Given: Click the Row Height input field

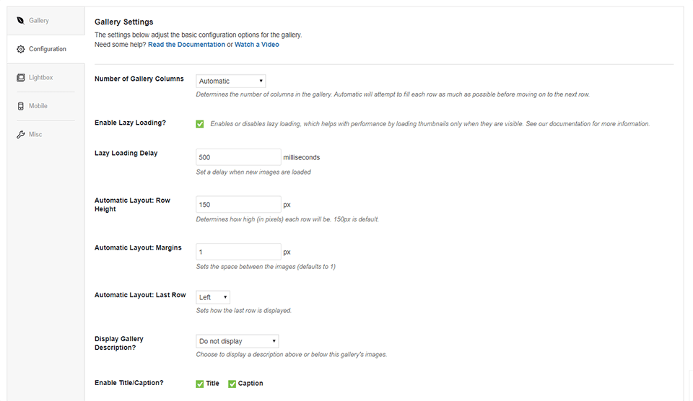Looking at the screenshot, I should [238, 205].
